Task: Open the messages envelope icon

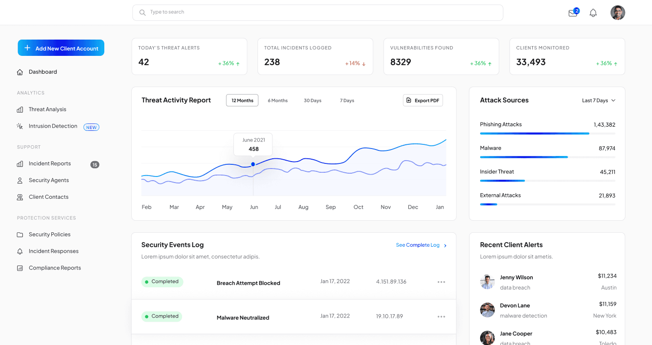Action: click(572, 13)
